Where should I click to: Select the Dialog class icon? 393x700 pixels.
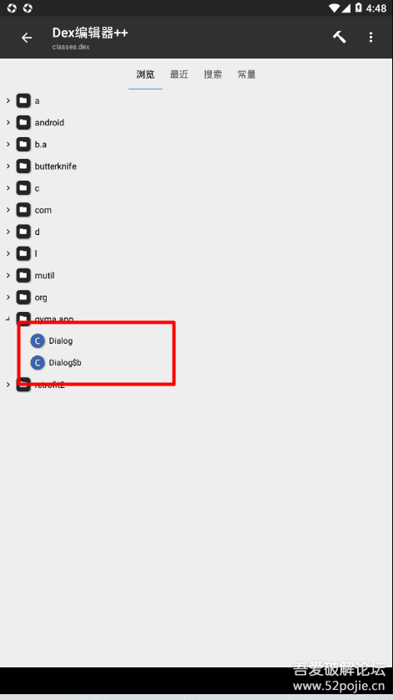click(x=38, y=341)
